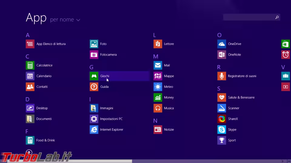
Task: Open the Contatti people icon
Action: click(30, 87)
